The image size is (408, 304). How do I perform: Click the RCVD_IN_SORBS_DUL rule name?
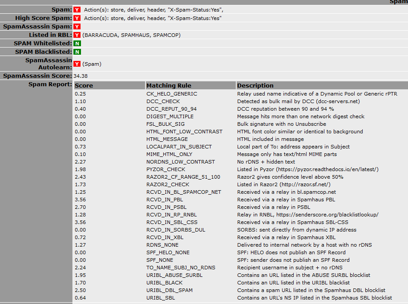pyautogui.click(x=176, y=230)
